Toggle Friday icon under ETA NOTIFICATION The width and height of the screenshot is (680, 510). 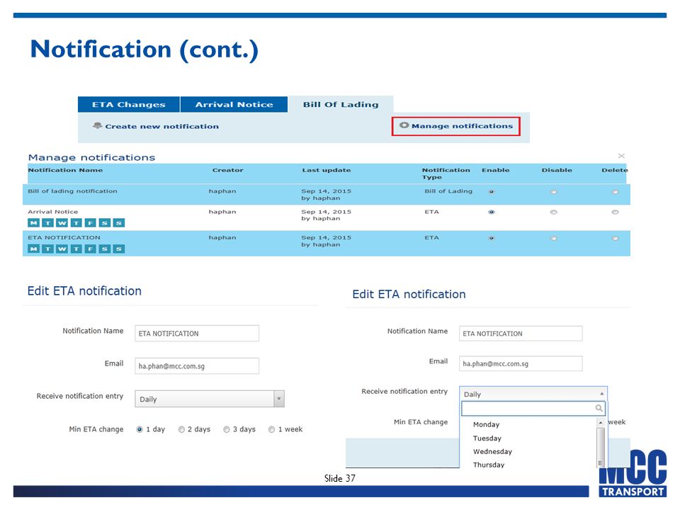click(x=90, y=249)
